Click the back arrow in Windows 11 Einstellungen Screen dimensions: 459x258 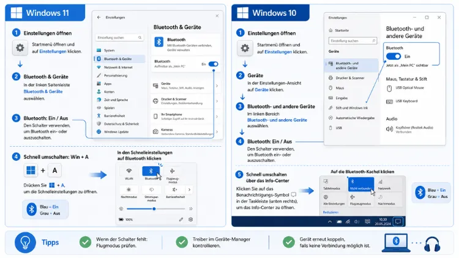tap(99, 17)
